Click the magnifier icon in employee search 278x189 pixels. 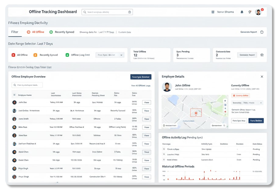click(x=15, y=85)
